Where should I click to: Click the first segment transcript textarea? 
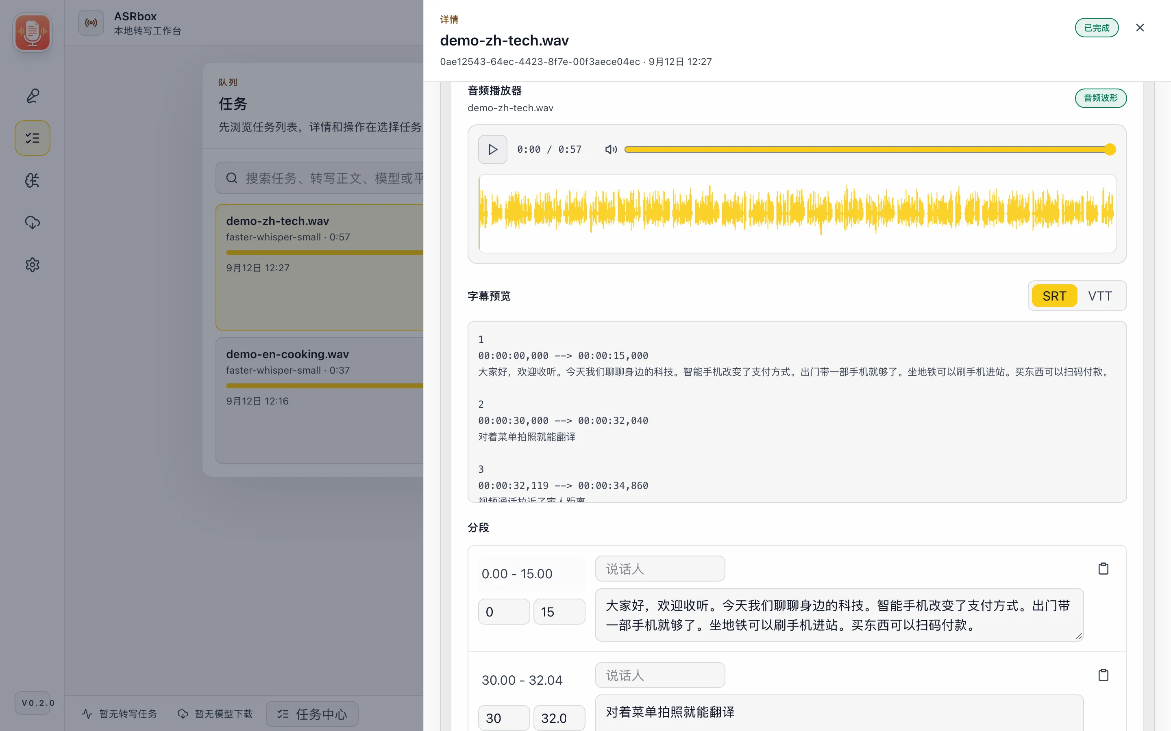(839, 615)
